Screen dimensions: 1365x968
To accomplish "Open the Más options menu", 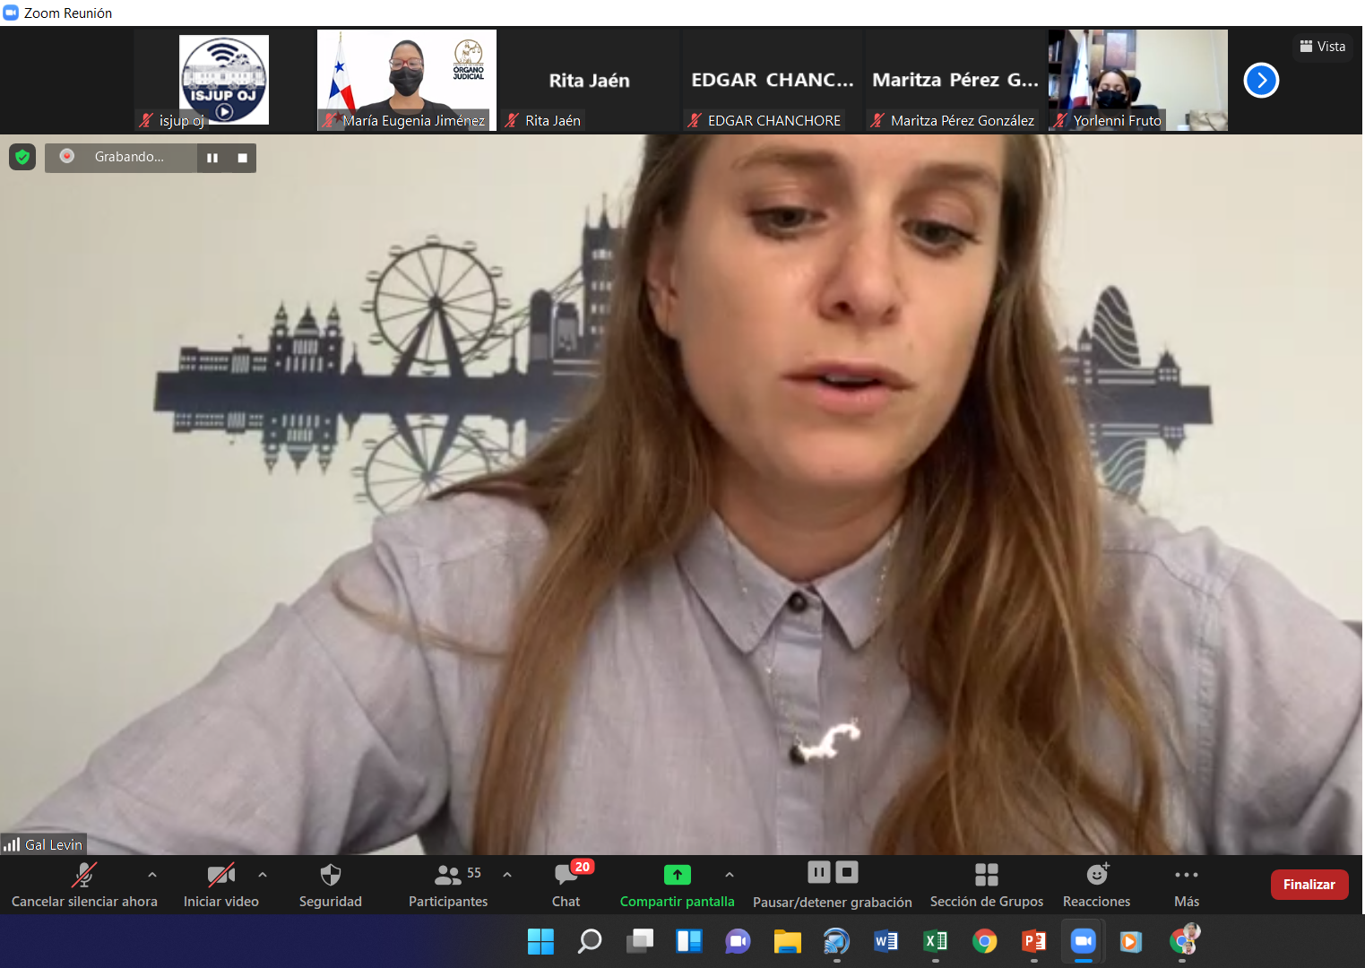I will (1187, 885).
